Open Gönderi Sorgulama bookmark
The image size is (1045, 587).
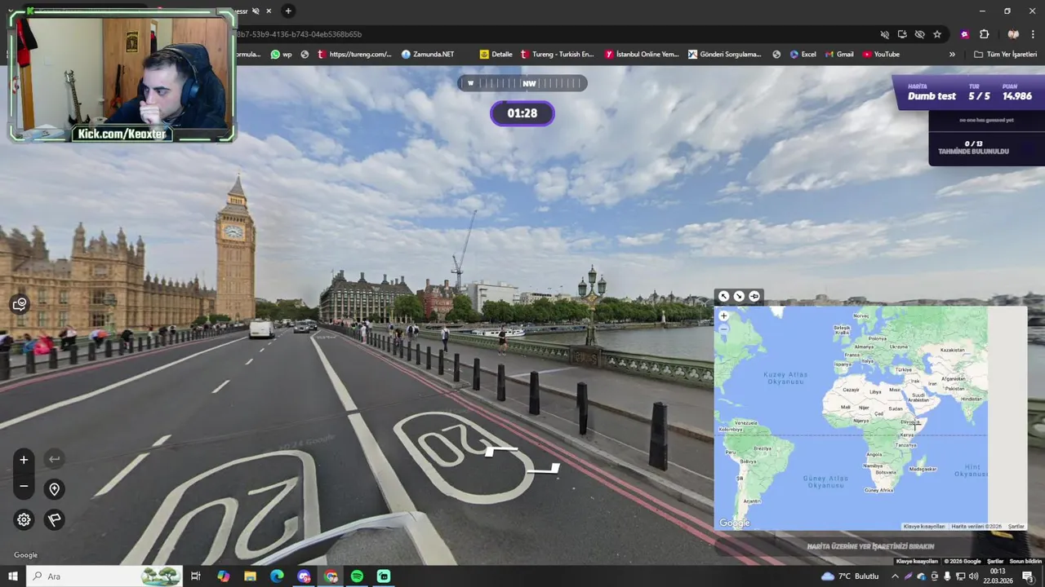pos(725,55)
